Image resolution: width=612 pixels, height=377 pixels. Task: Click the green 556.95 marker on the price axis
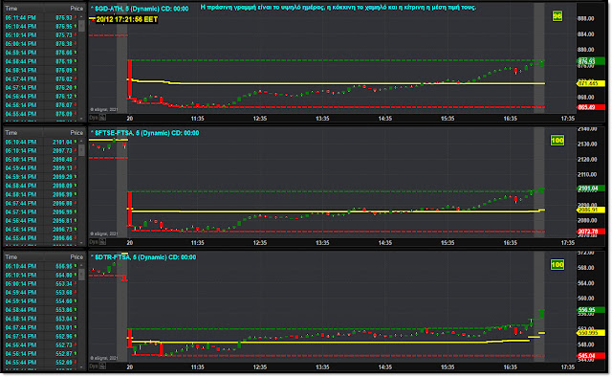coord(590,310)
